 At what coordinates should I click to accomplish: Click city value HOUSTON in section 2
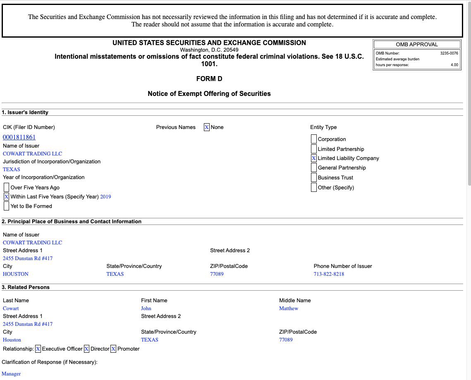click(16, 274)
